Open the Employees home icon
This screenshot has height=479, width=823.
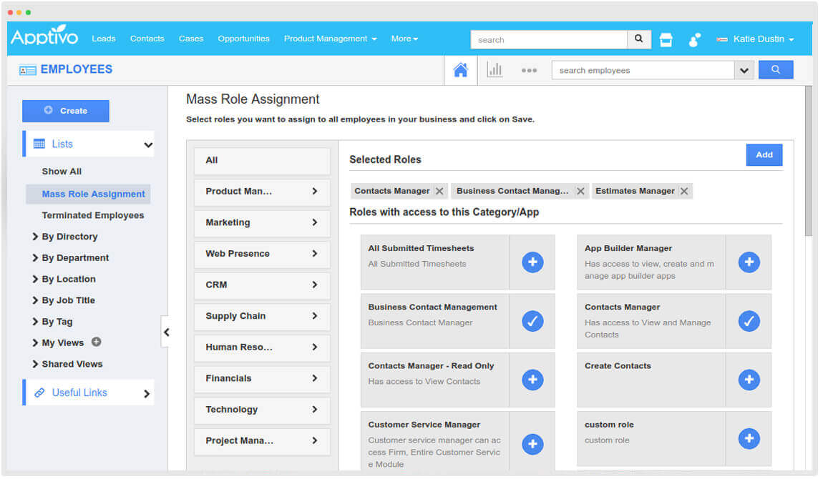tap(460, 69)
